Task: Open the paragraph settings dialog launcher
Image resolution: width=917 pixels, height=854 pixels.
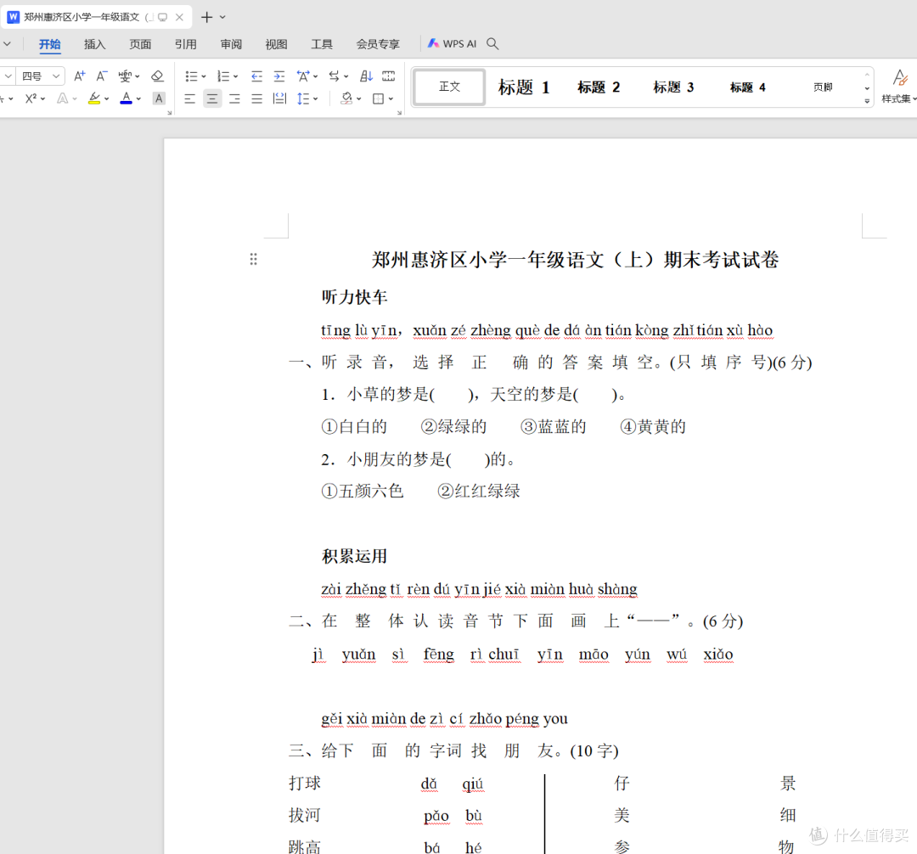Action: pyautogui.click(x=399, y=113)
